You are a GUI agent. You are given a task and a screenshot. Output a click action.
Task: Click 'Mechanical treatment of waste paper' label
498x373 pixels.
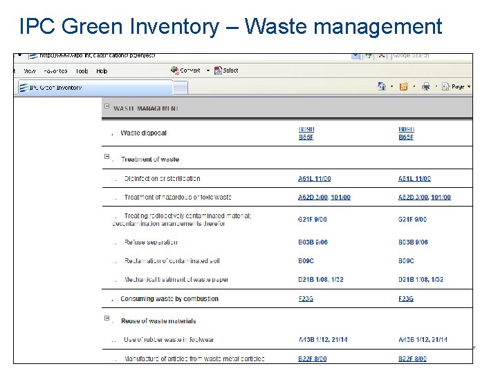tap(176, 280)
